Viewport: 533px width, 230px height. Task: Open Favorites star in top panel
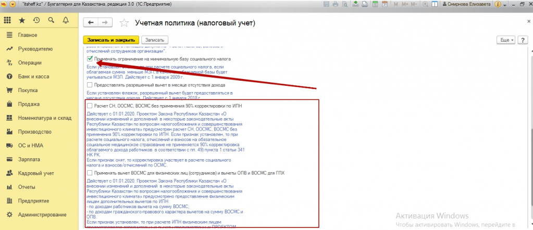coord(22,20)
